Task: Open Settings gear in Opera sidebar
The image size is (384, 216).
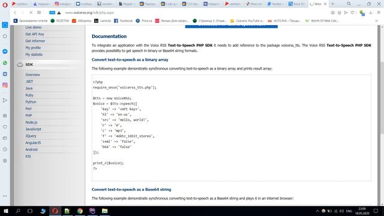Action: pos(5,161)
